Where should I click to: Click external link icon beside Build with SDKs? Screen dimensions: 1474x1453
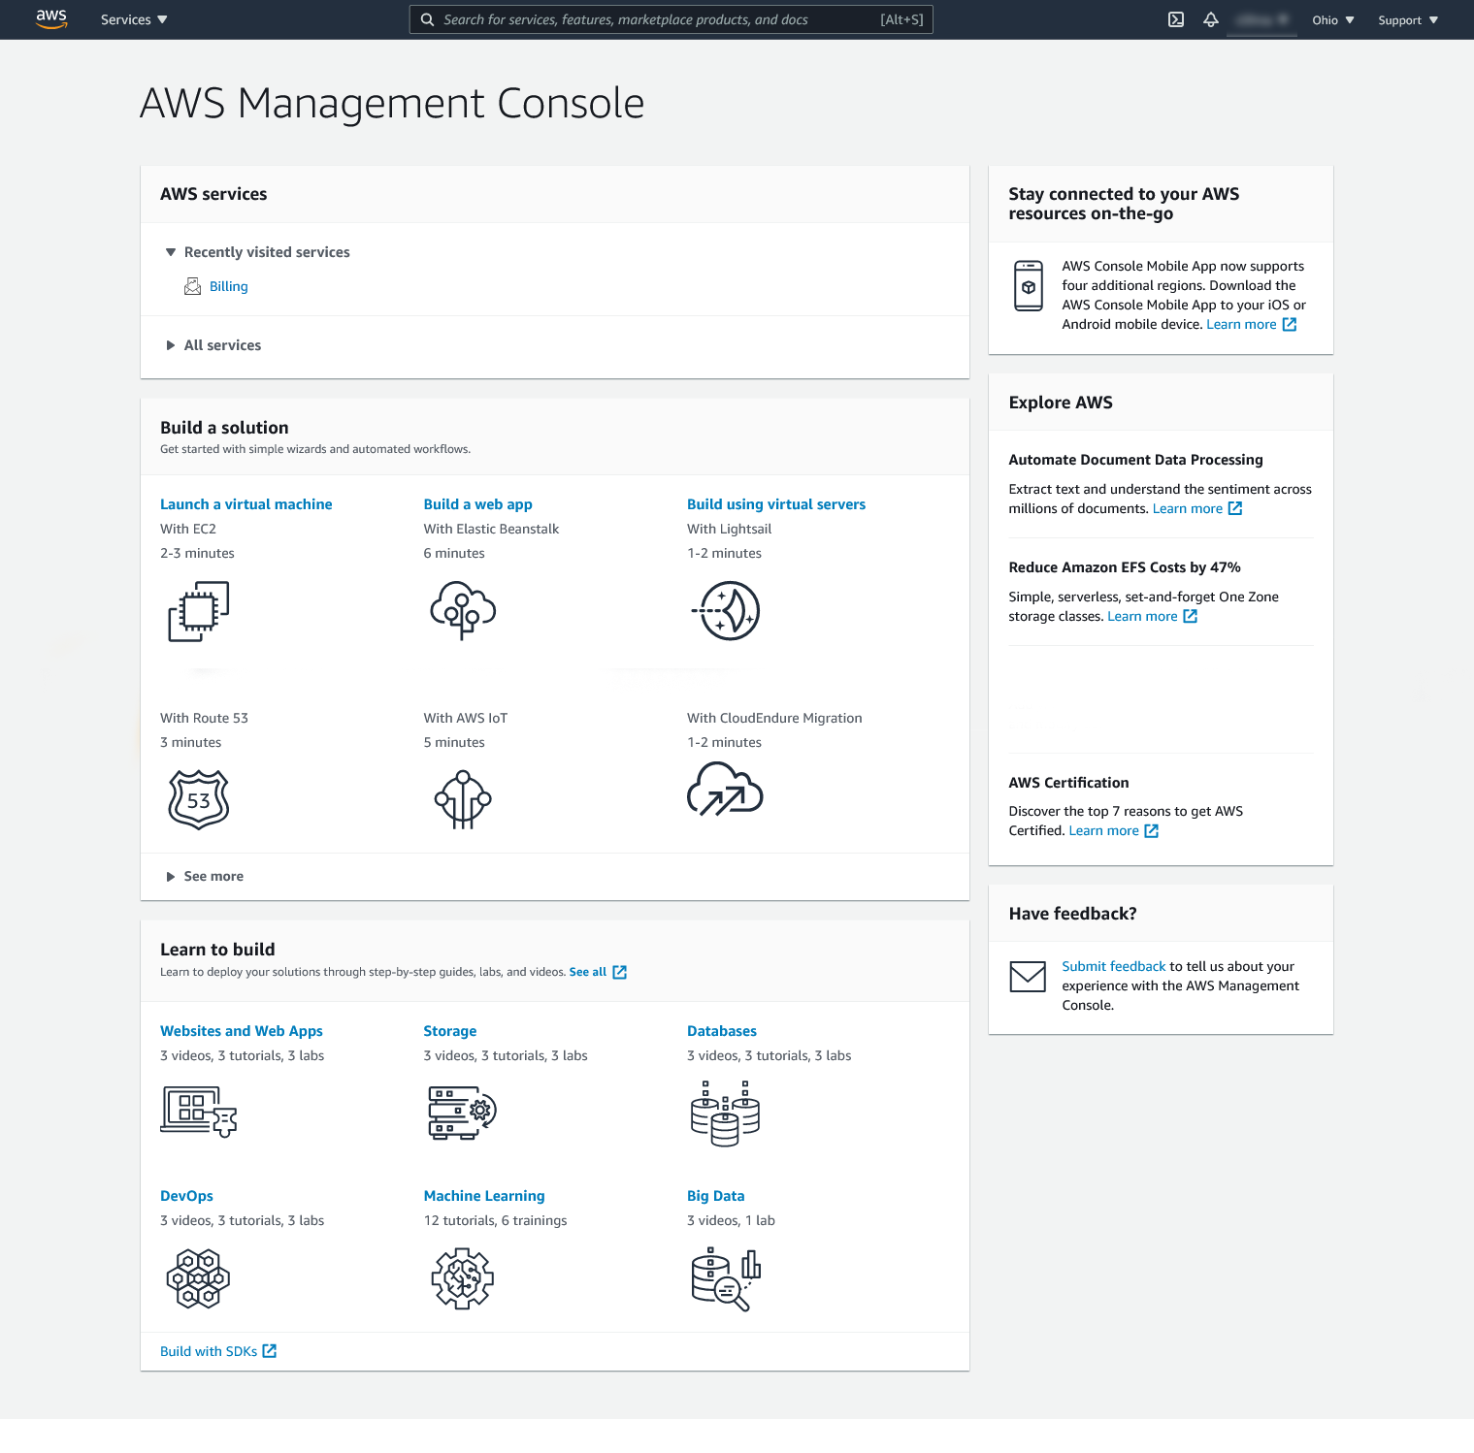tap(270, 1351)
